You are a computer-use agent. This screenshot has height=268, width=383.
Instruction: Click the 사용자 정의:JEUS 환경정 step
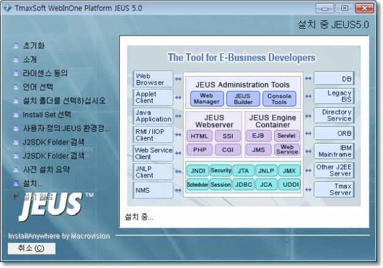click(66, 128)
